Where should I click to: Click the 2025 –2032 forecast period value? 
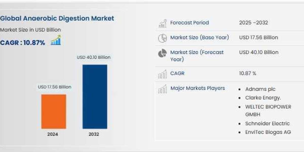click(x=253, y=23)
